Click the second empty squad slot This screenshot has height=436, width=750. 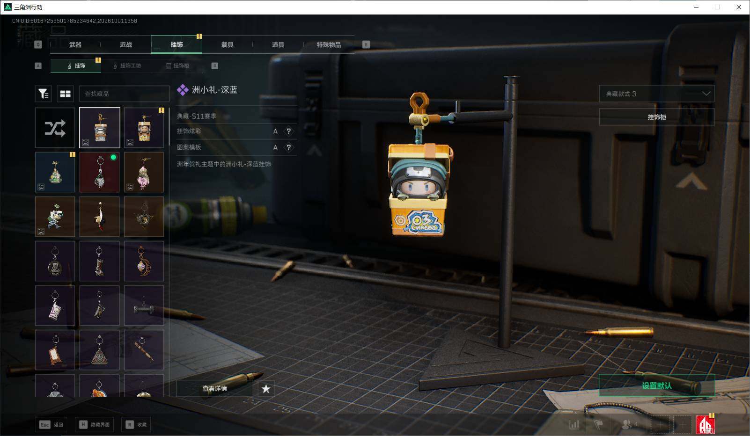(683, 424)
